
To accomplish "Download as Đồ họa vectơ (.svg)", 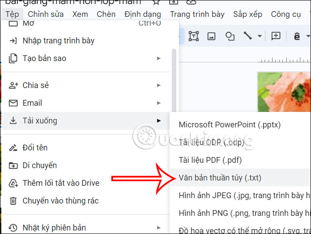I will (240, 228).
